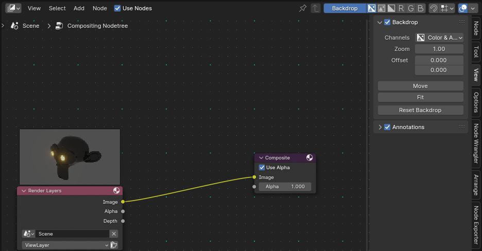Show only the Red channel
The height and width of the screenshot is (251, 482).
401,8
